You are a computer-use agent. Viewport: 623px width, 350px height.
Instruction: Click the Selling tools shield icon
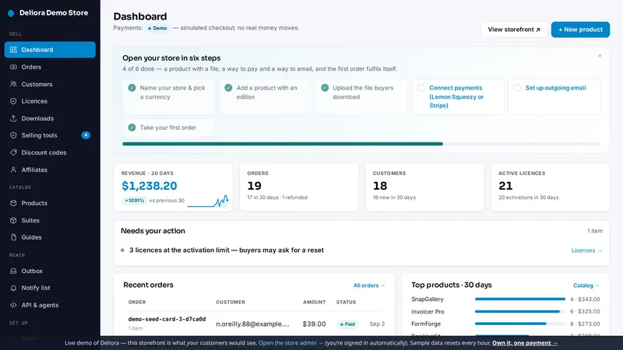[x=13, y=135]
